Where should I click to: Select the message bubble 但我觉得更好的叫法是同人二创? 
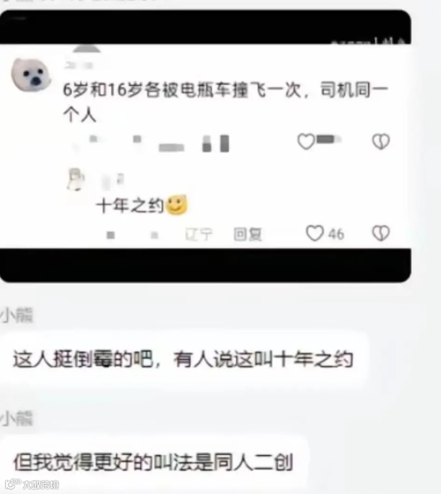point(153,463)
